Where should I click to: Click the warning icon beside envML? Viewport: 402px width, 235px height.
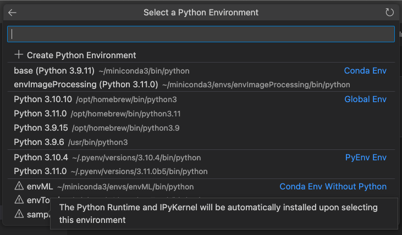pos(19,187)
